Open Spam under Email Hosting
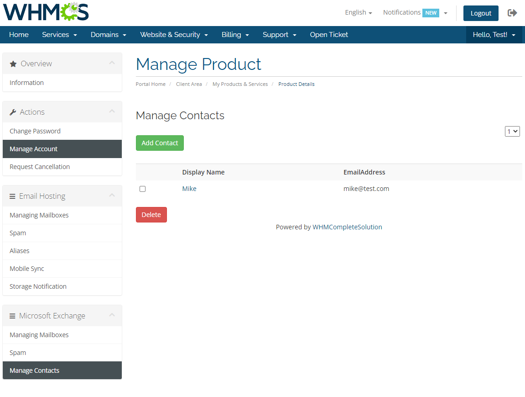The image size is (525, 397). coord(62,233)
